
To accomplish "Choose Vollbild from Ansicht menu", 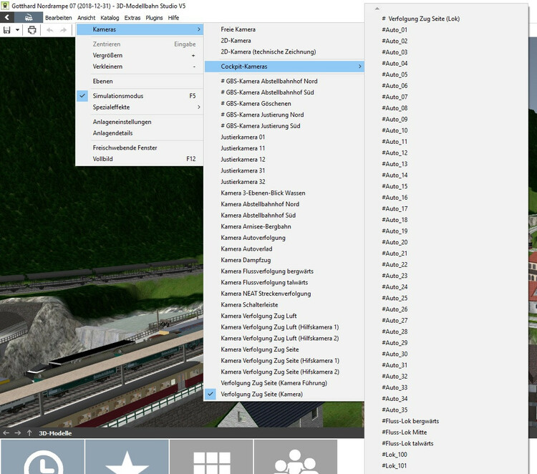I will (102, 159).
